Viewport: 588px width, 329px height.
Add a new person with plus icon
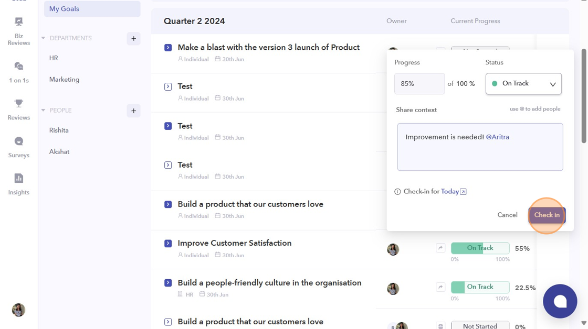tap(133, 111)
